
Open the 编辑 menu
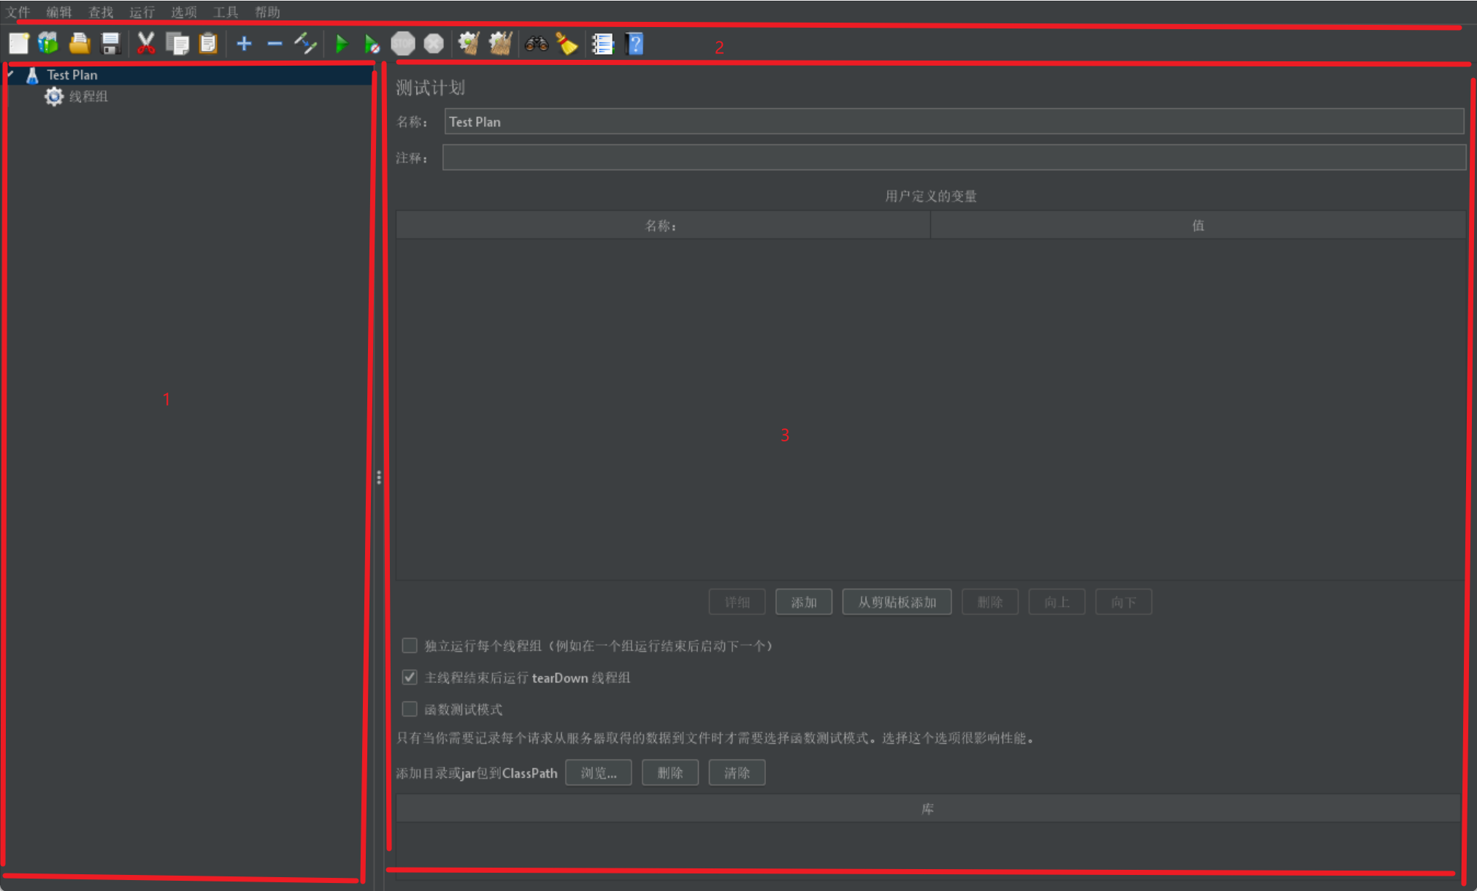pyautogui.click(x=59, y=12)
